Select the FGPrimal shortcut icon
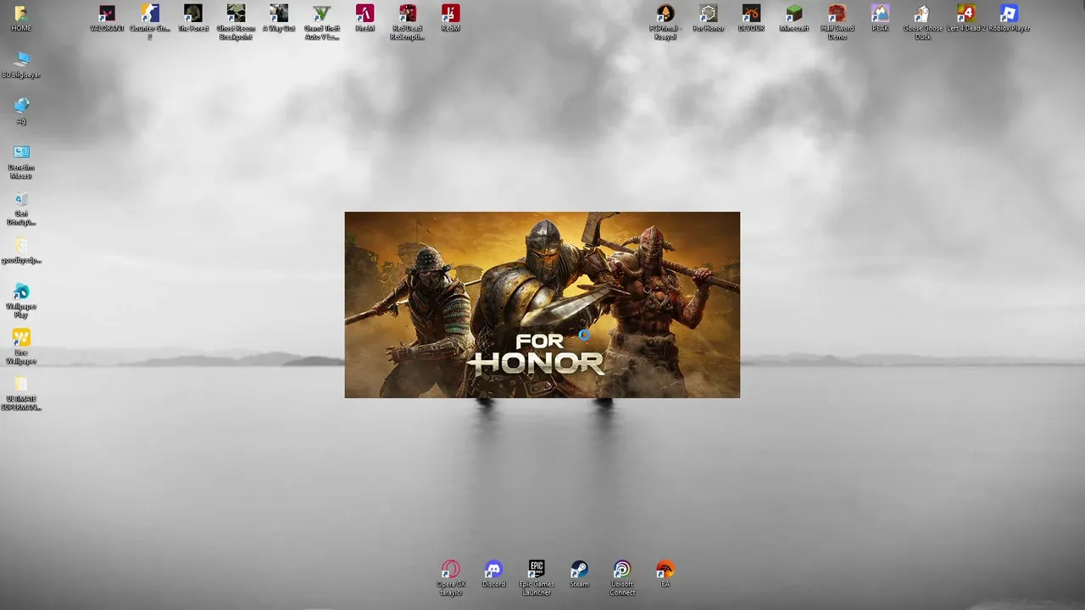Image resolution: width=1085 pixels, height=610 pixels. click(665, 14)
